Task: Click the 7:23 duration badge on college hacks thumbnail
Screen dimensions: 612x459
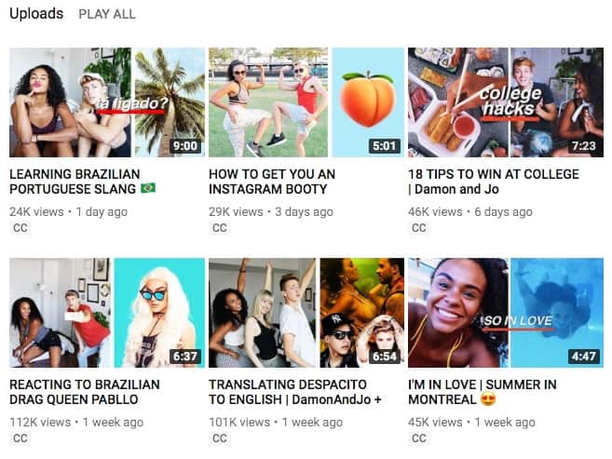Action: 583,146
